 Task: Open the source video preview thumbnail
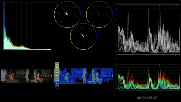point(26,76)
